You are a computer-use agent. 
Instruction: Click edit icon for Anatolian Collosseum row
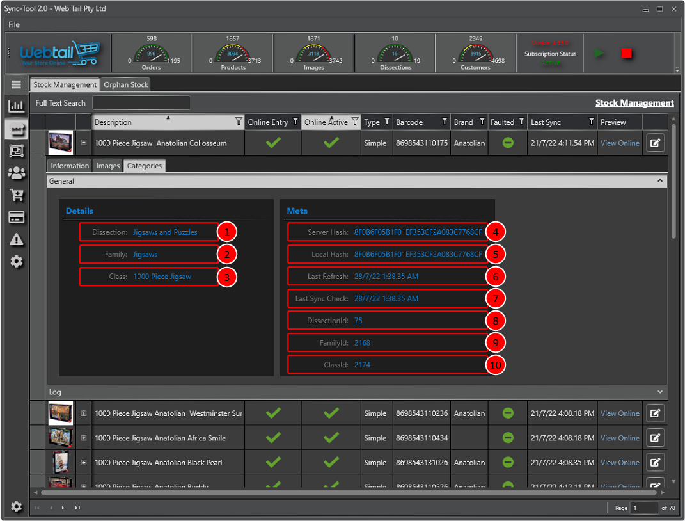655,143
